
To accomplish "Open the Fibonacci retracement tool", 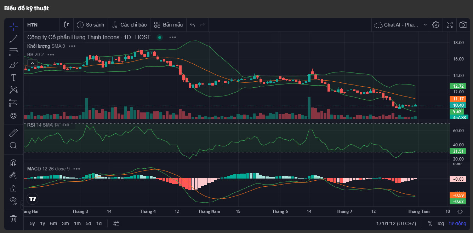I will (x=13, y=52).
